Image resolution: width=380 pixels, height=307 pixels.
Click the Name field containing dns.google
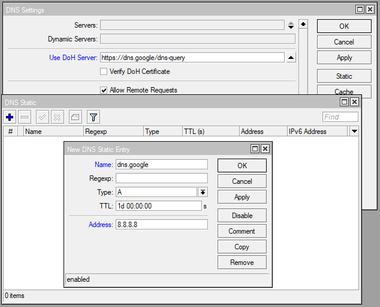[x=162, y=165]
